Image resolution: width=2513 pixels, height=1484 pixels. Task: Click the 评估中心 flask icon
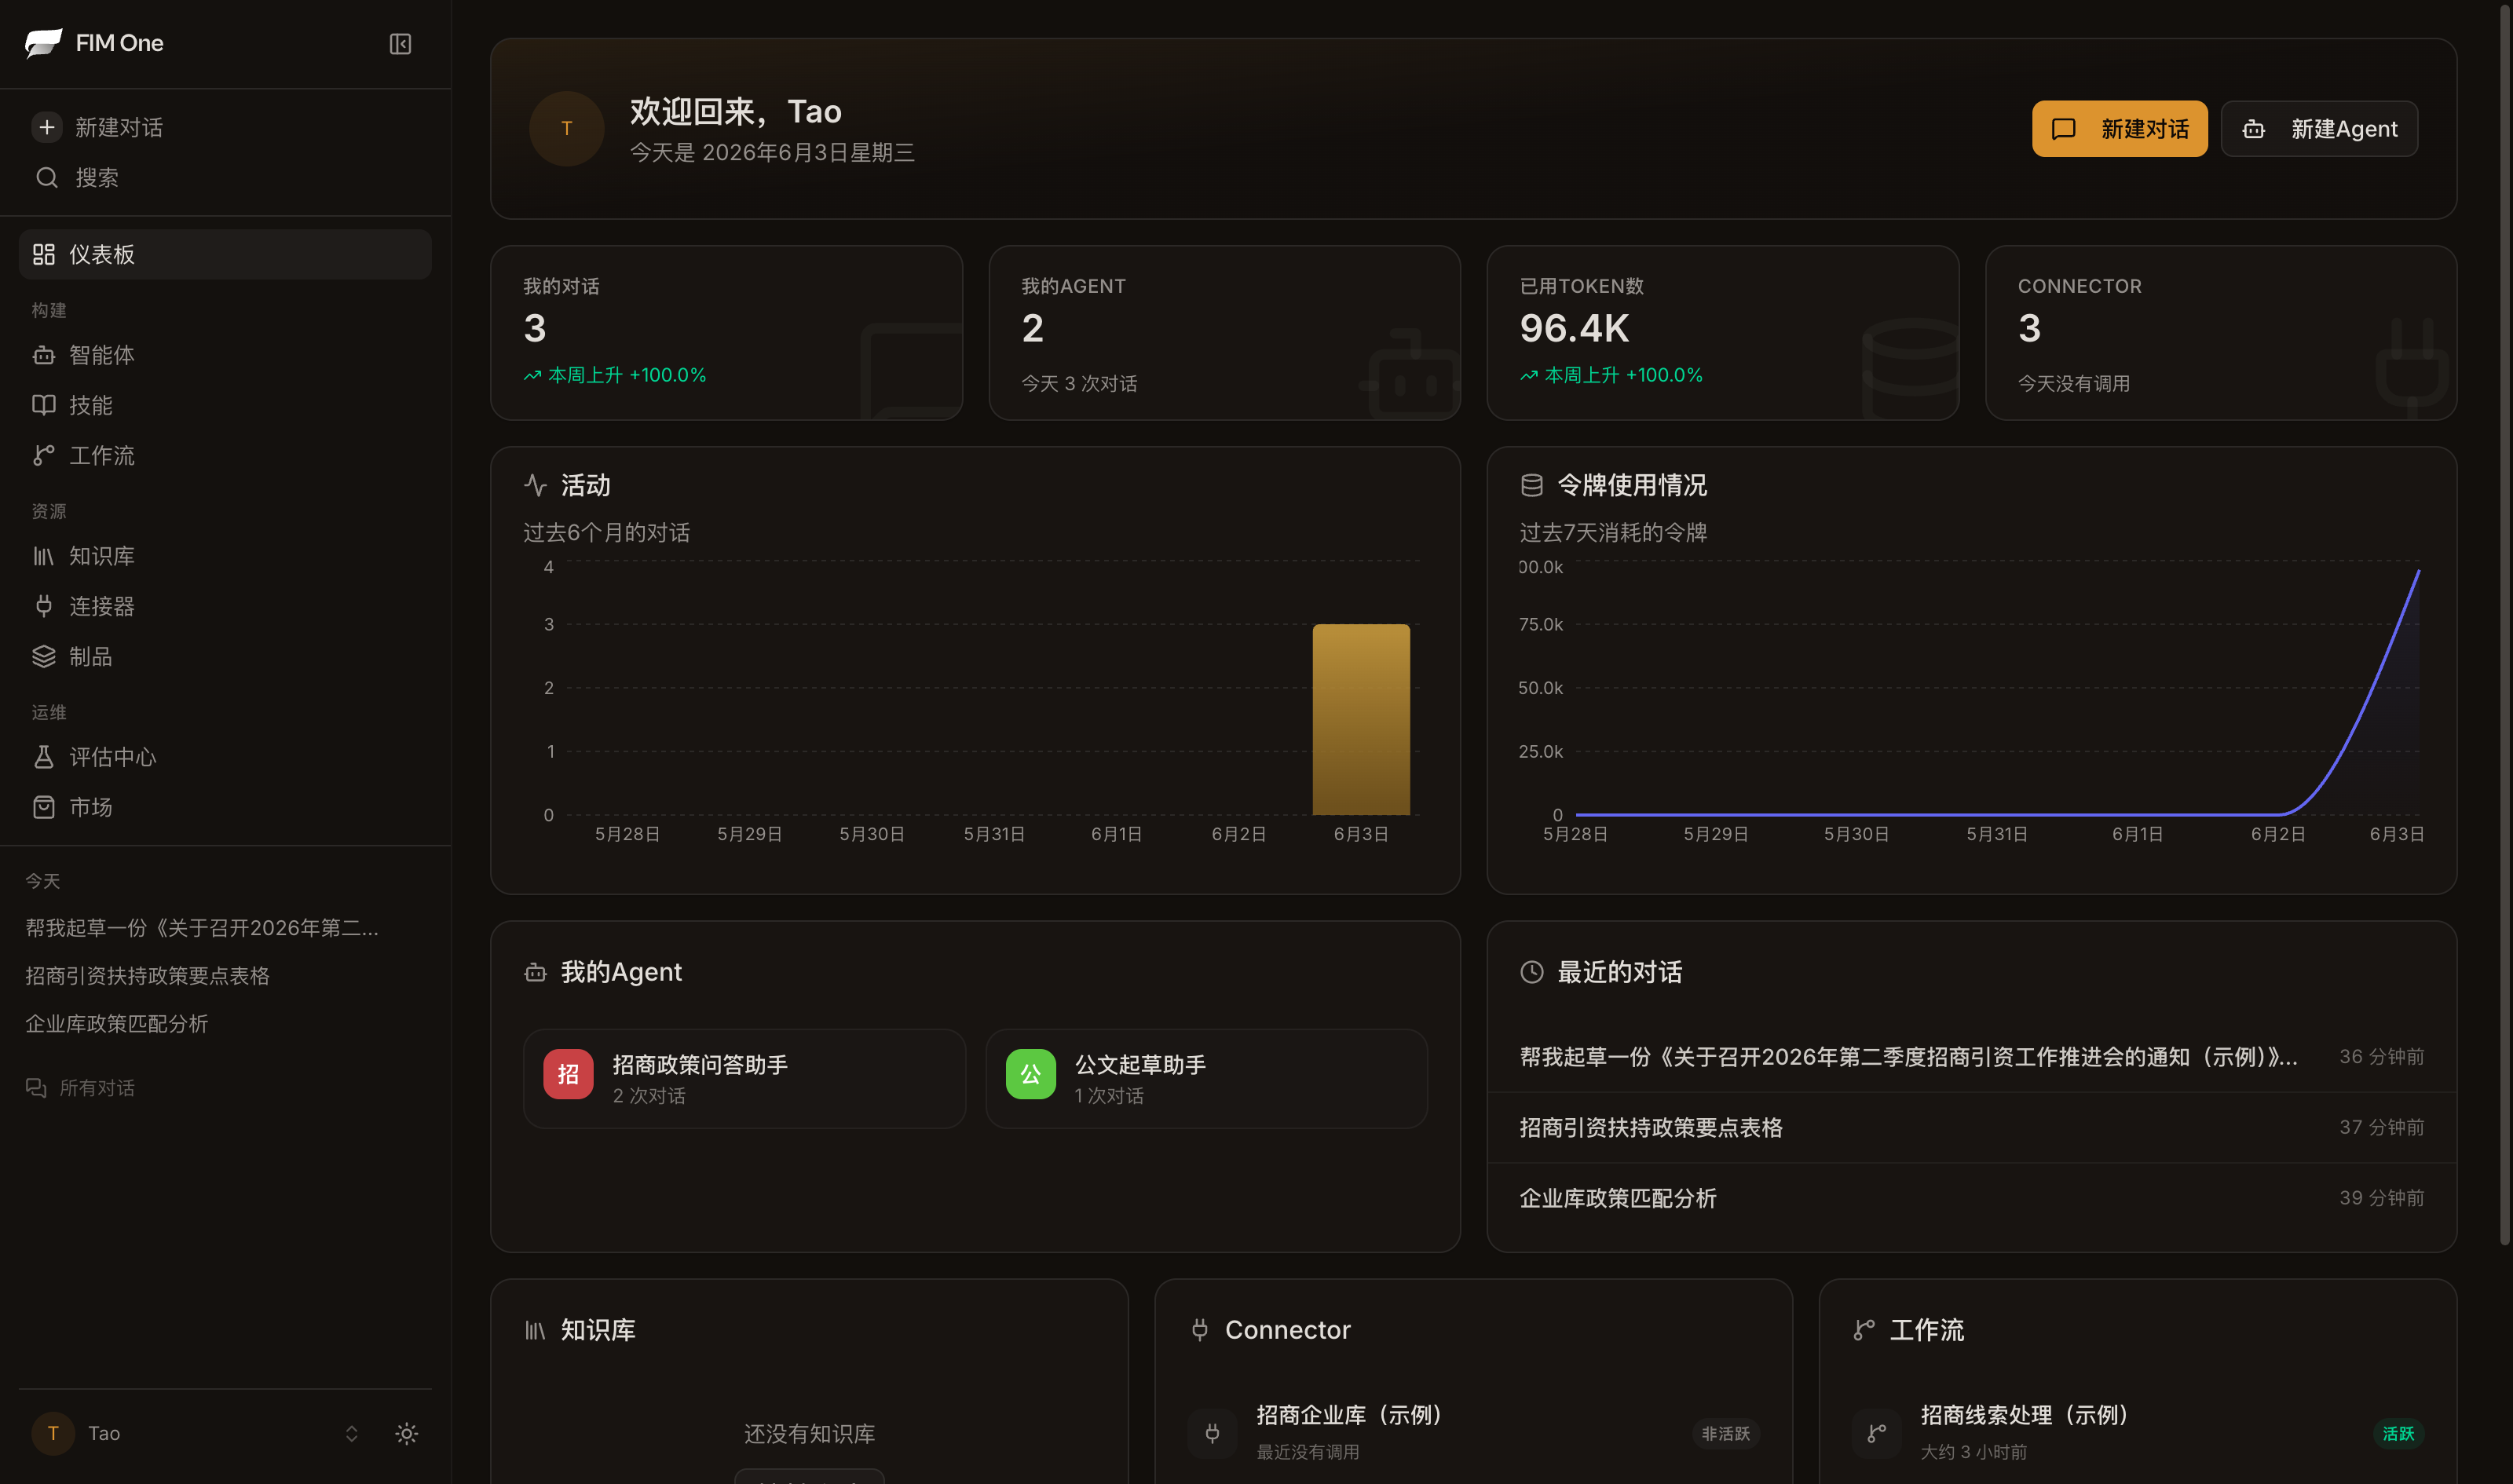[x=43, y=757]
